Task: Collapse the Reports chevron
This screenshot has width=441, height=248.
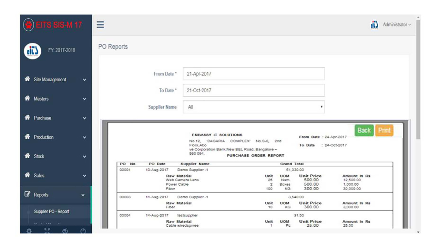Action: pos(83,195)
